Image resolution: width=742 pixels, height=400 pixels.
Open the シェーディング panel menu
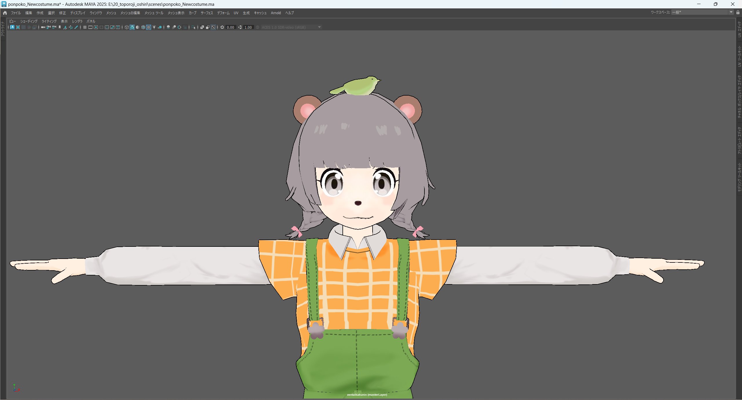pyautogui.click(x=29, y=21)
